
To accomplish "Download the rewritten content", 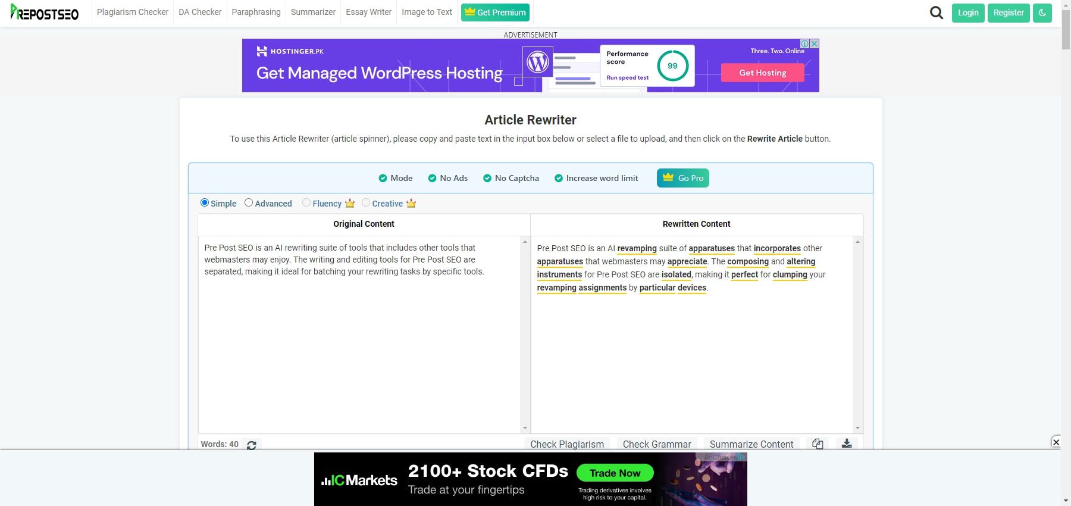I will pyautogui.click(x=847, y=443).
